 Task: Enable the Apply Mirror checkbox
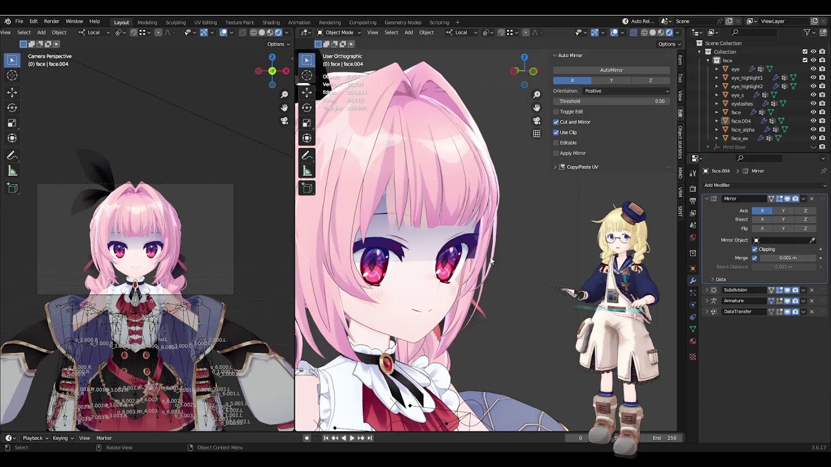pos(556,153)
